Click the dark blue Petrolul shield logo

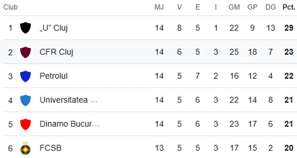coord(25,76)
